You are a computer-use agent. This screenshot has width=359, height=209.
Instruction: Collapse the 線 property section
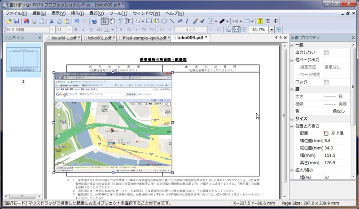[x=292, y=90]
